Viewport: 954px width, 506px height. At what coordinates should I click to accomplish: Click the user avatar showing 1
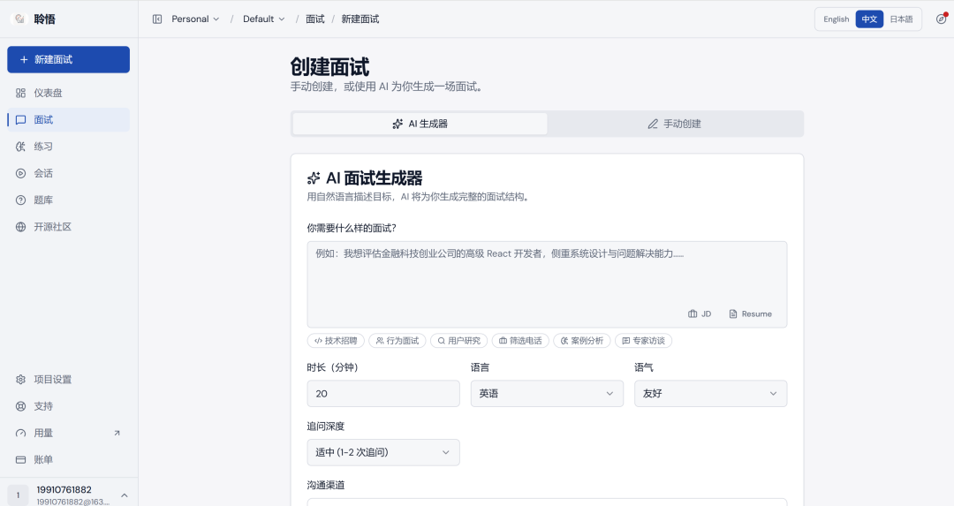click(19, 495)
